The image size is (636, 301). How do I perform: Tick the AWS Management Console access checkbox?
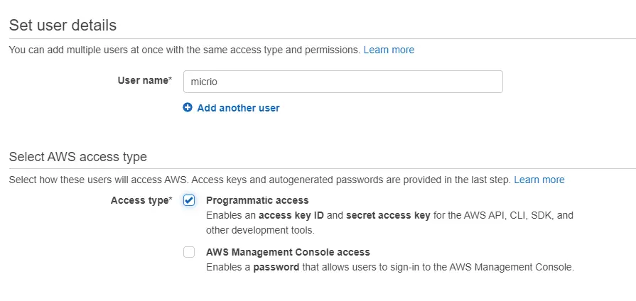(189, 252)
